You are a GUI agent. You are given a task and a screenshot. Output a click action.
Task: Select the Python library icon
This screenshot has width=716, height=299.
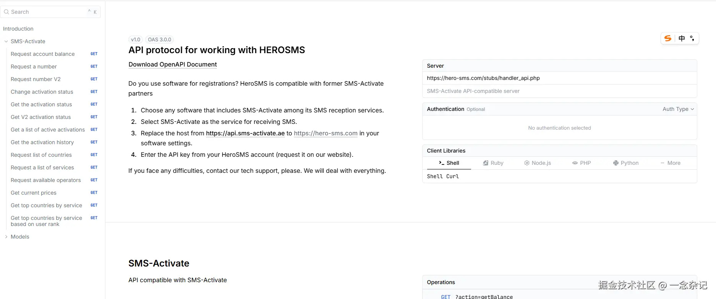click(616, 163)
